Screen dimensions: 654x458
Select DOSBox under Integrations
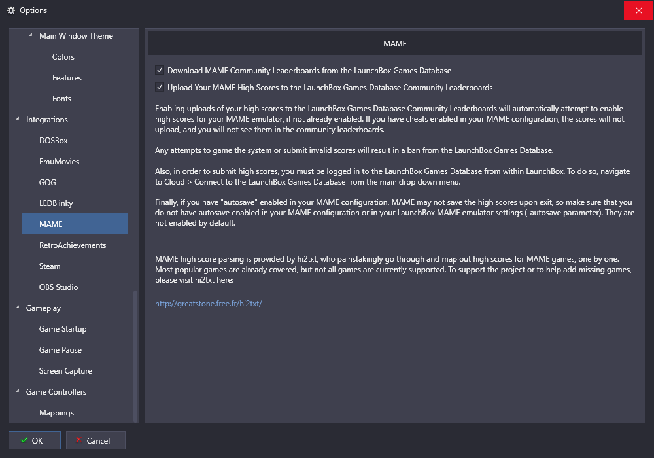(53, 141)
